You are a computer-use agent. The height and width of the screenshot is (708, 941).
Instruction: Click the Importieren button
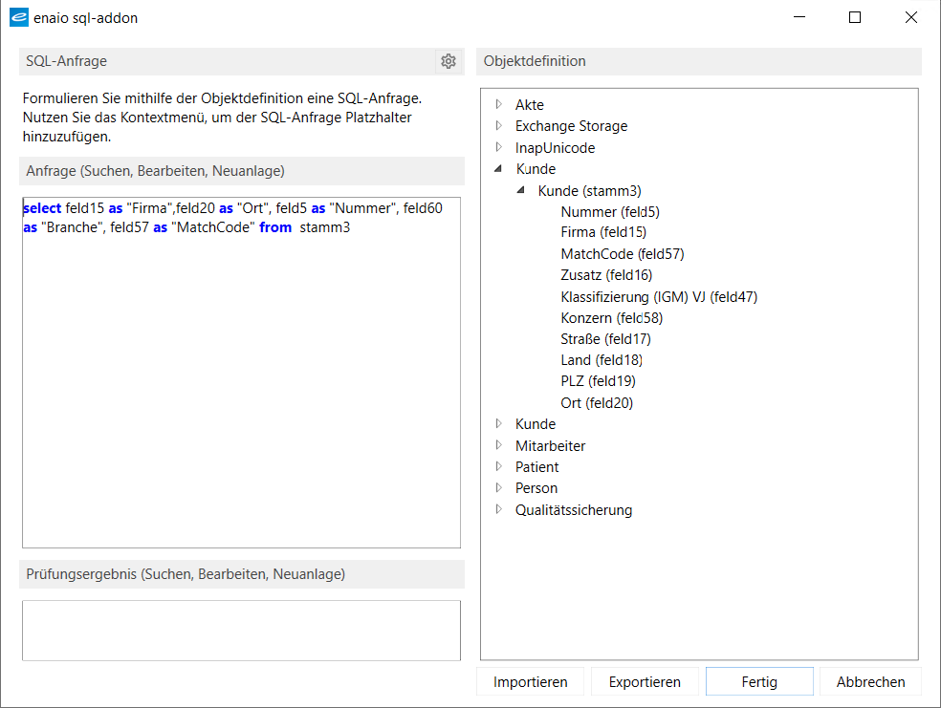click(x=530, y=682)
